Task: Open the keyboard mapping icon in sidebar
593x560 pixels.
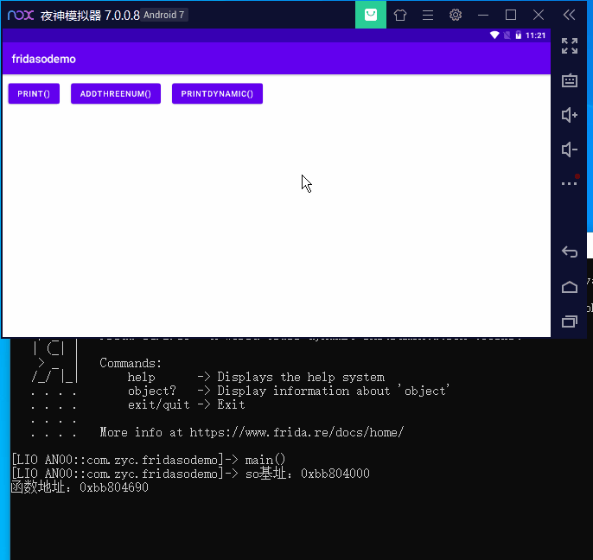Action: pyautogui.click(x=569, y=80)
